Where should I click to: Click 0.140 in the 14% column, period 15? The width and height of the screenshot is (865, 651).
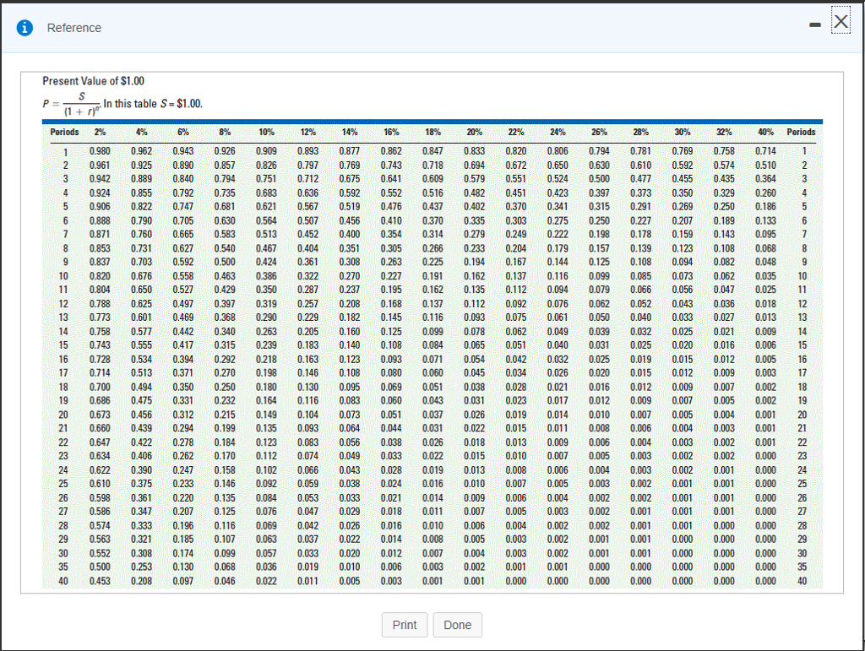tap(350, 345)
